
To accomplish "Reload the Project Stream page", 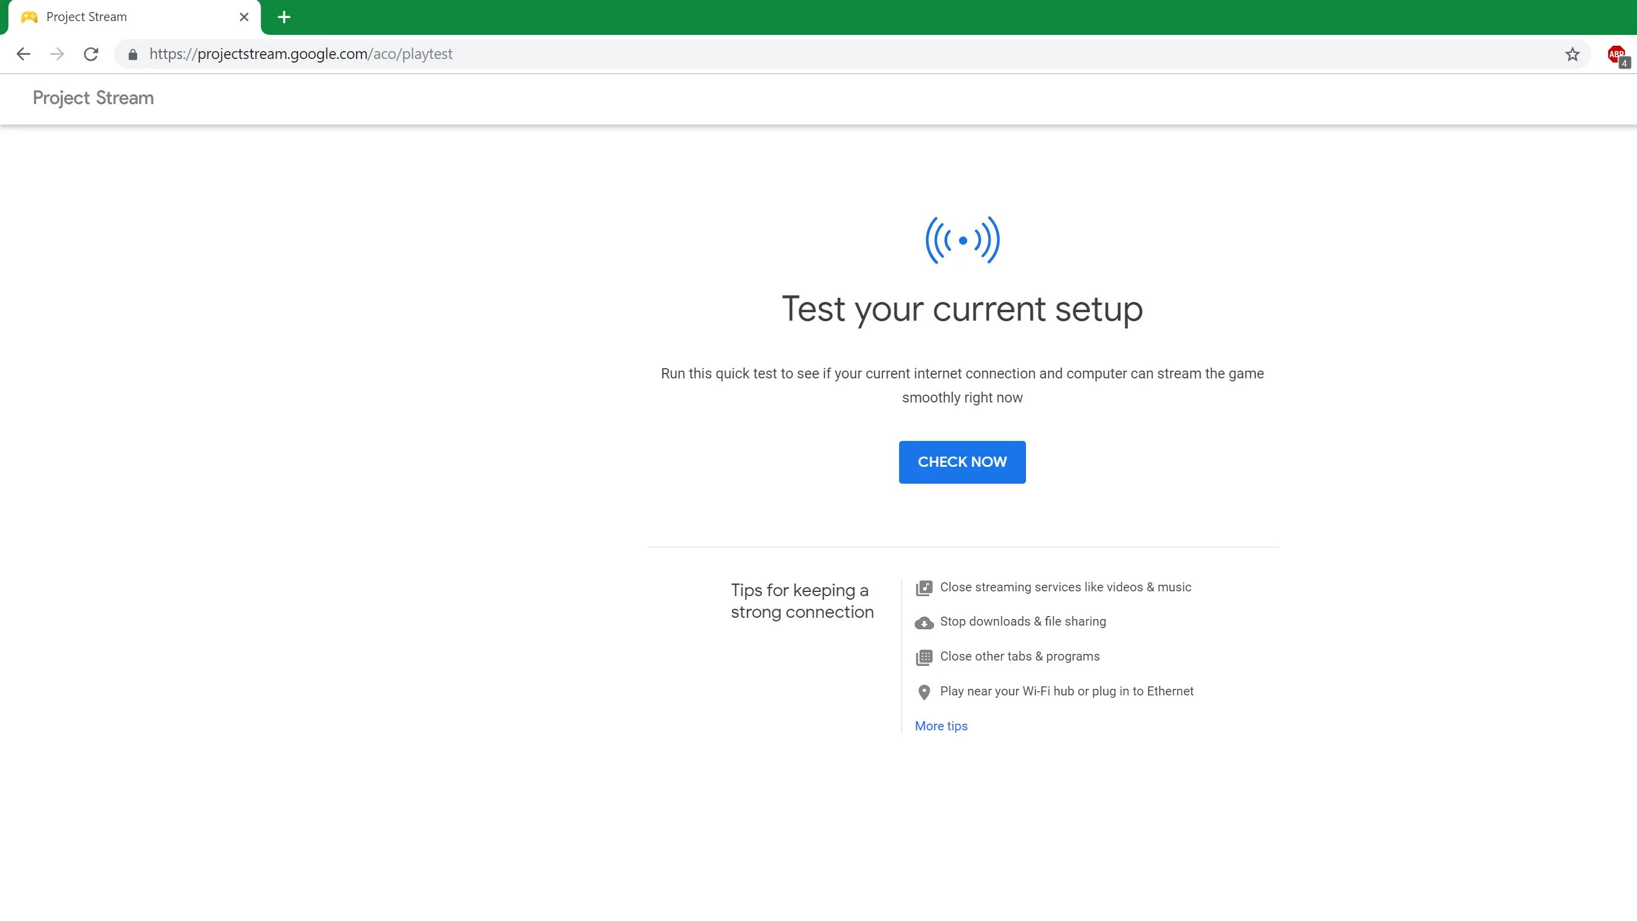I will point(91,54).
